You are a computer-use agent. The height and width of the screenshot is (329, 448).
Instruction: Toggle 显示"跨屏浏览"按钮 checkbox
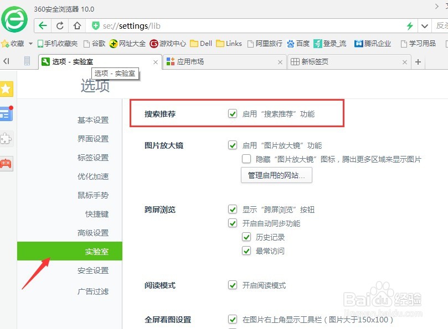233,210
